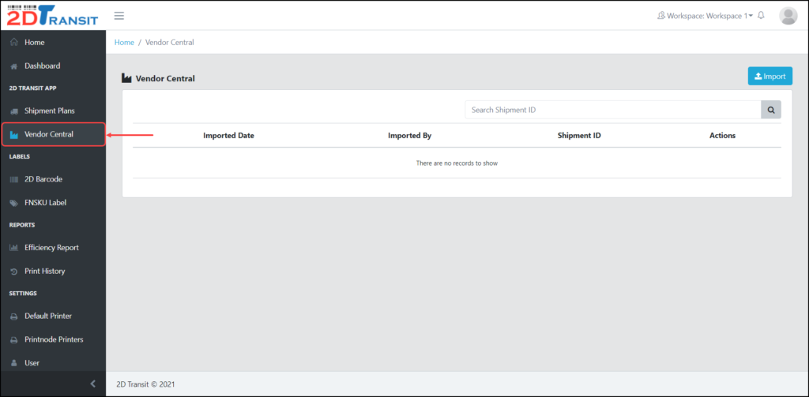Collapse the sidebar with the chevron
809x397 pixels.
[93, 384]
